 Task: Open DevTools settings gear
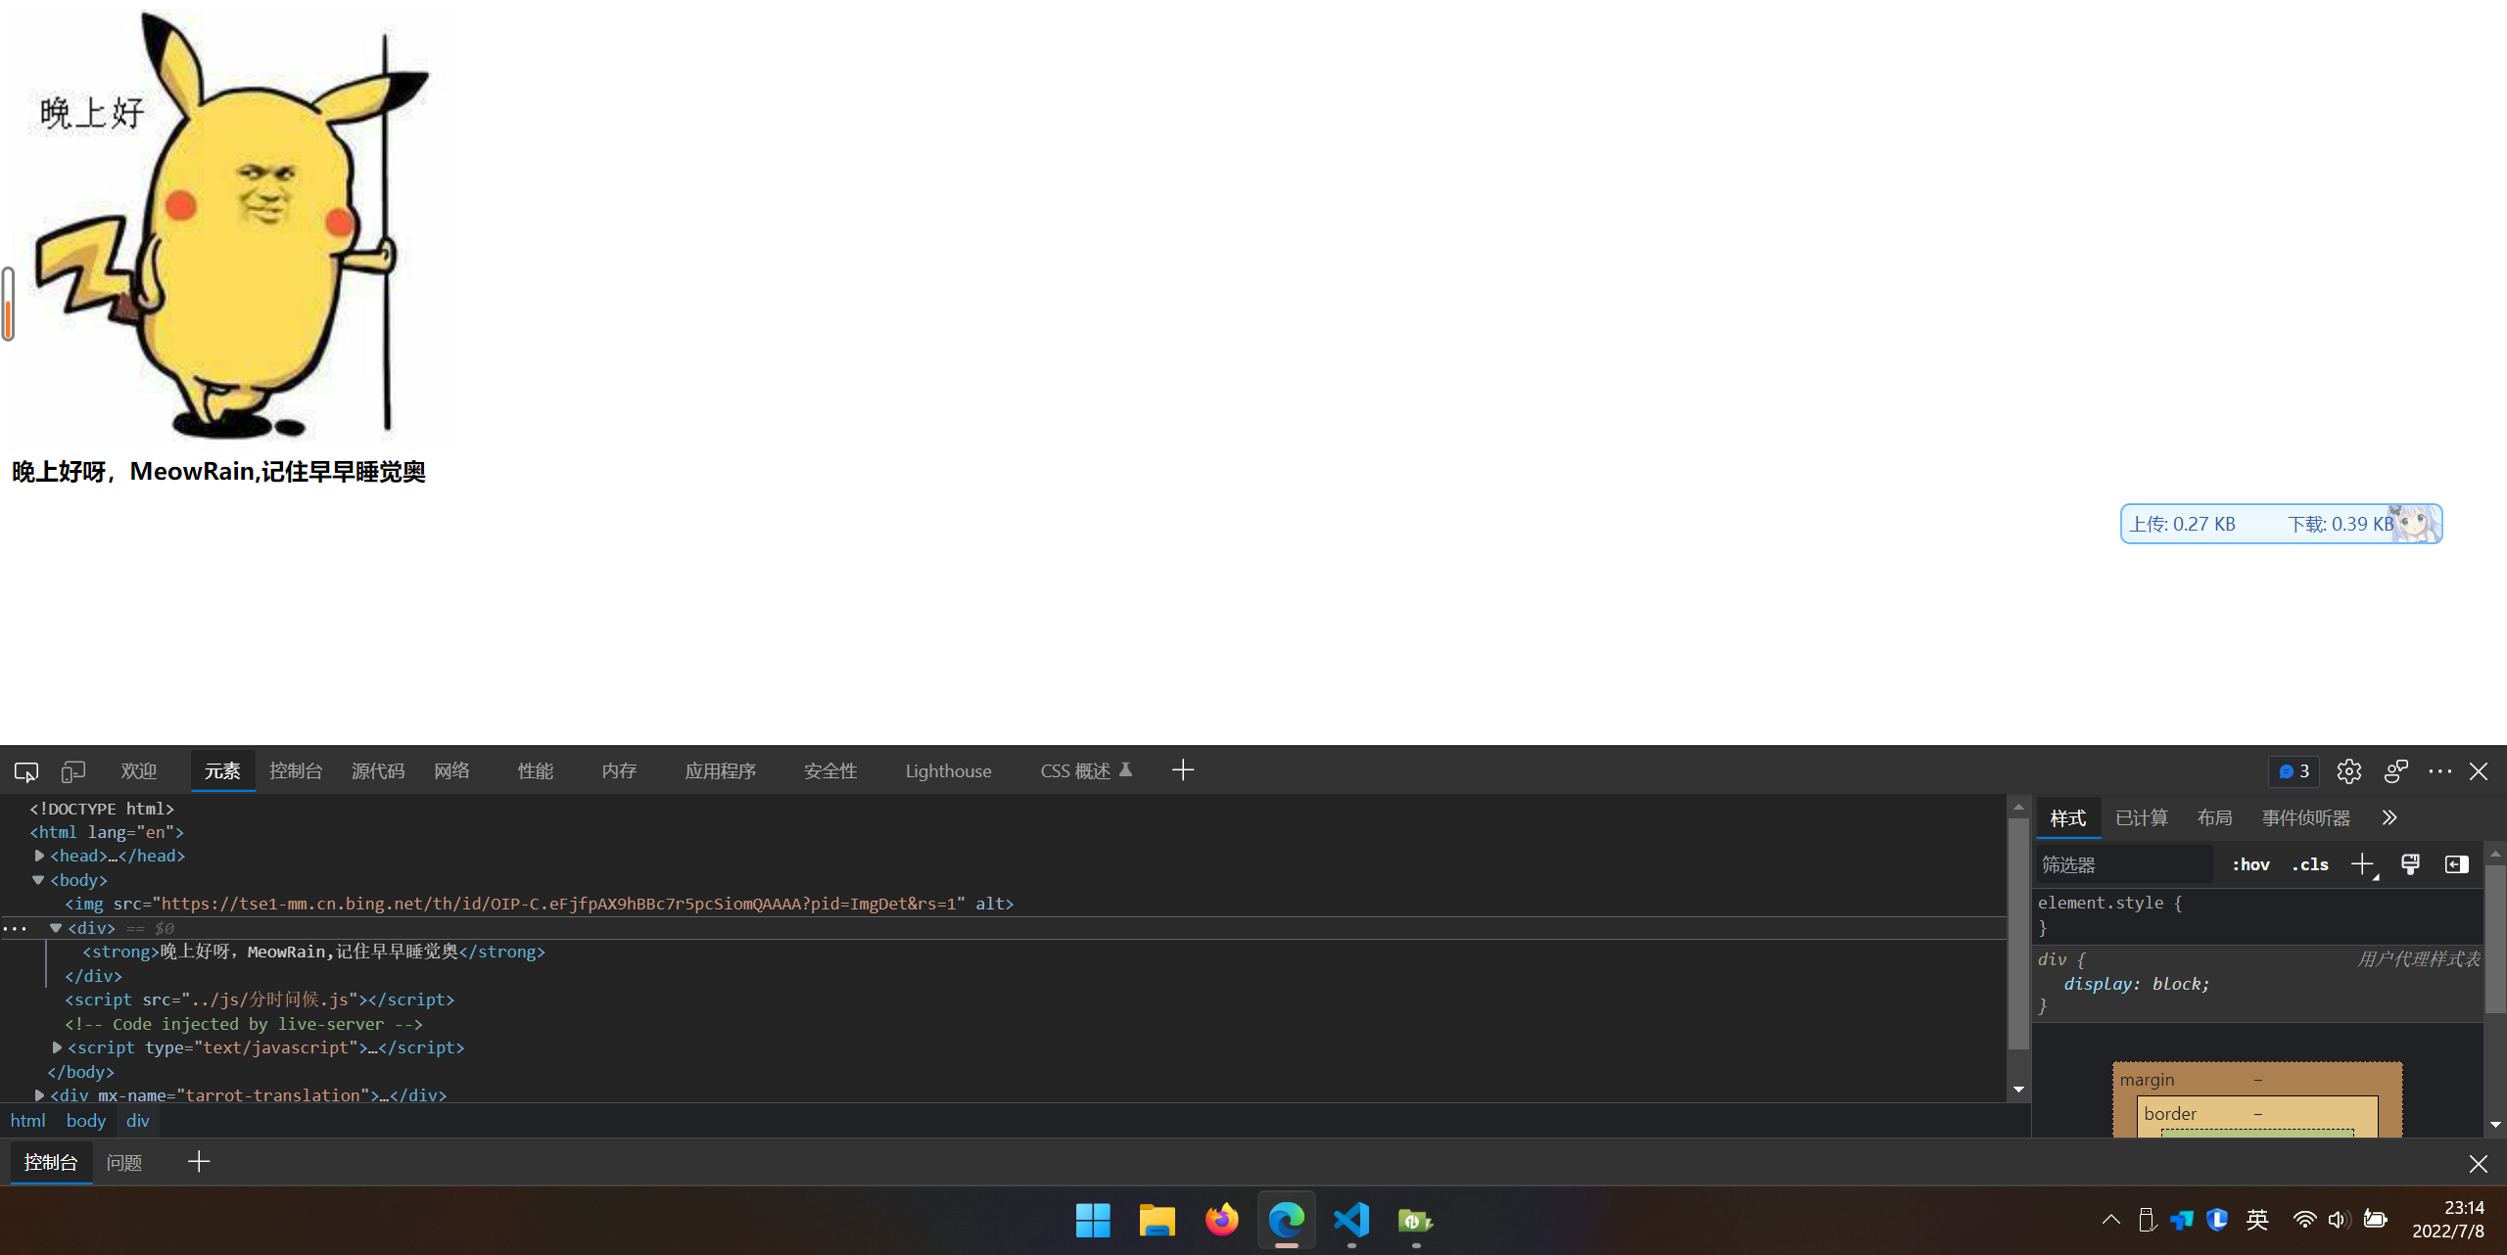click(2348, 771)
